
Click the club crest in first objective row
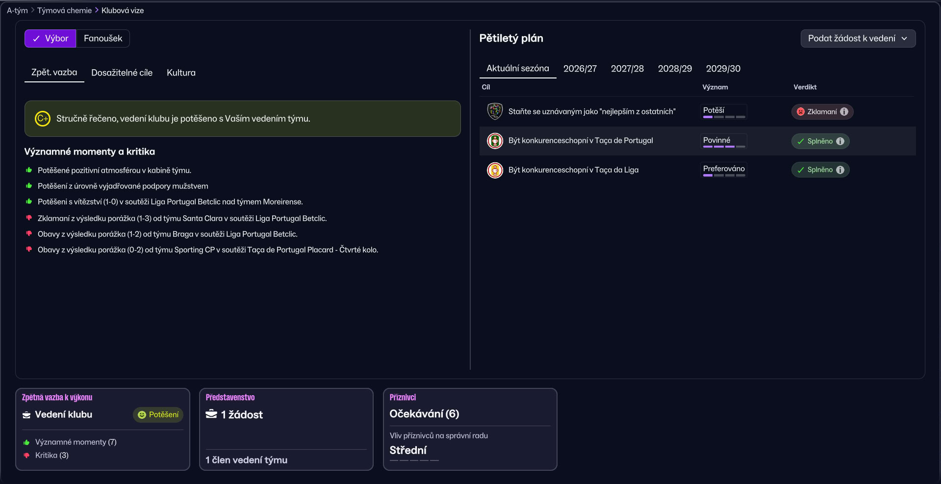(495, 111)
